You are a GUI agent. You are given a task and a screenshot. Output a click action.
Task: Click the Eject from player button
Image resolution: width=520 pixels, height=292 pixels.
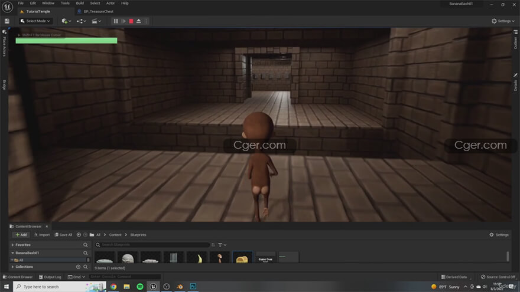pyautogui.click(x=138, y=21)
